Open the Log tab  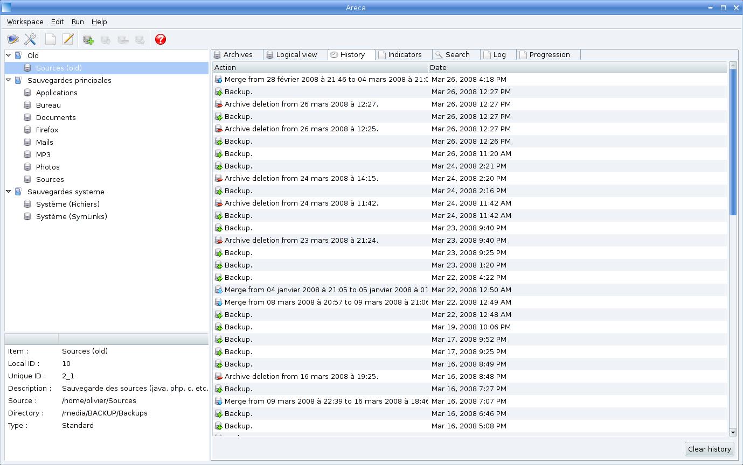tap(498, 54)
